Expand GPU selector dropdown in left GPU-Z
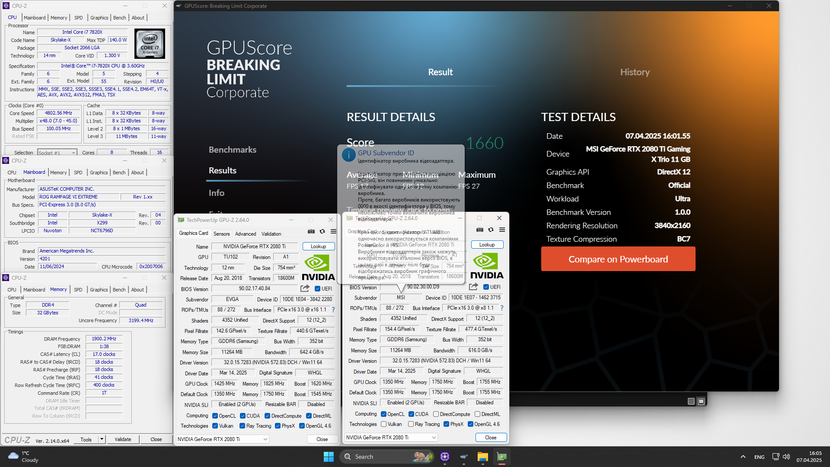The height and width of the screenshot is (467, 830). pos(265,439)
